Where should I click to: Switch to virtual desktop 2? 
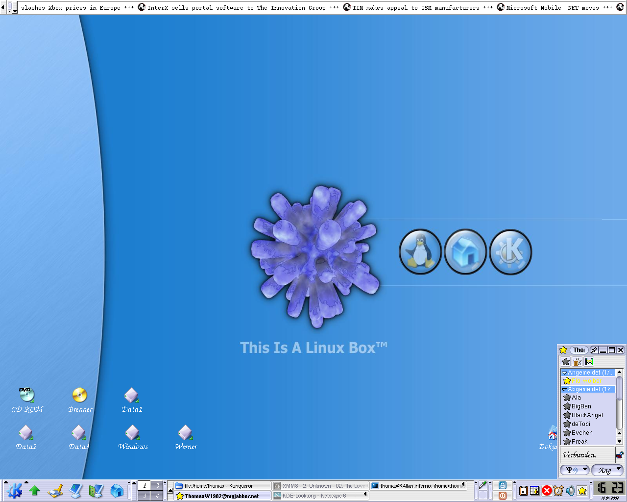point(157,486)
